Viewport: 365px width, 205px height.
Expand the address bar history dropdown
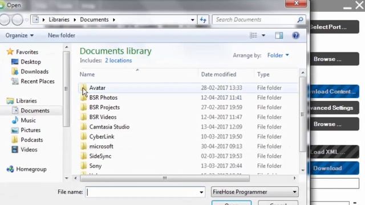point(192,20)
